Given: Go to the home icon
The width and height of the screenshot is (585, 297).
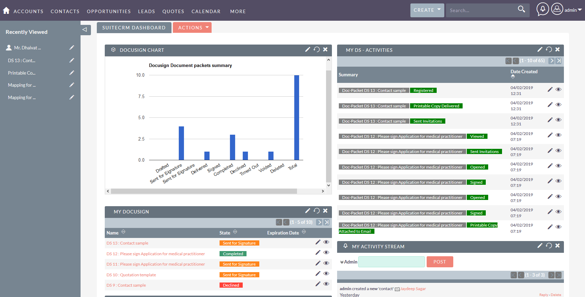Looking at the screenshot, I should click(x=6, y=11).
